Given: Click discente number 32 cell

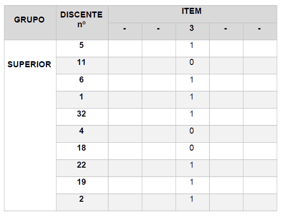Looking at the screenshot, I should 82,117.
